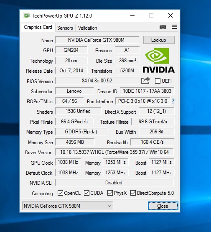Click the 66.4 GPixel/s fillrate field
This screenshot has width=211, height=232.
point(74,122)
